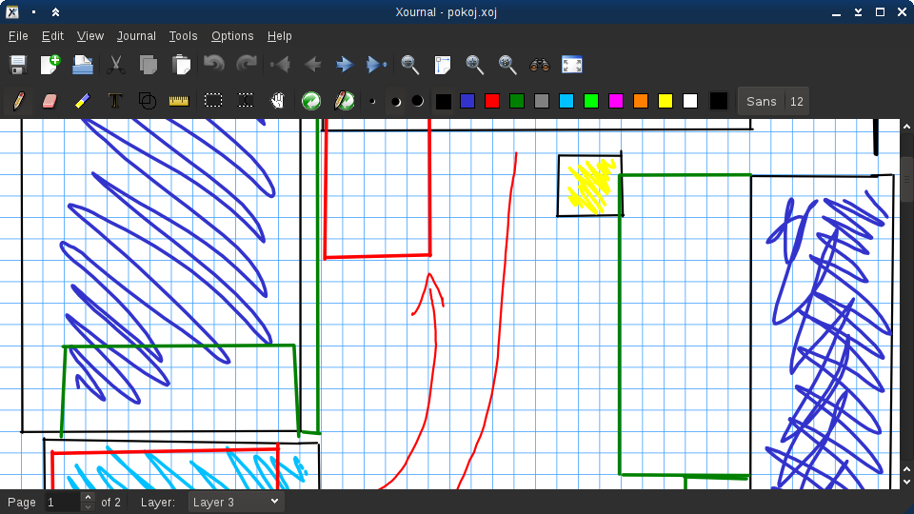Viewport: 914px width, 514px height.
Task: Click the Undo arrow icon
Action: click(x=214, y=64)
